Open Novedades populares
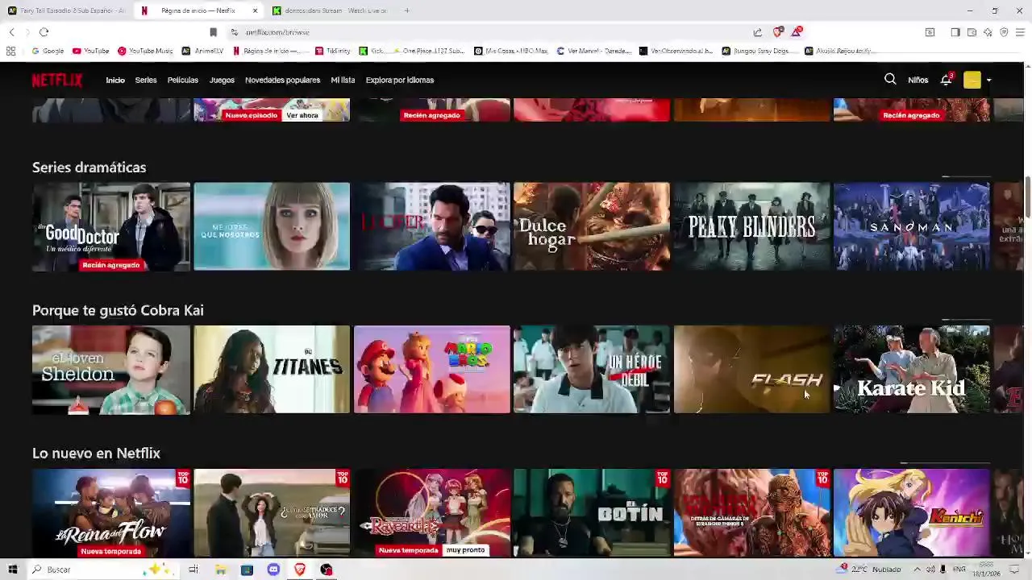 [x=282, y=80]
